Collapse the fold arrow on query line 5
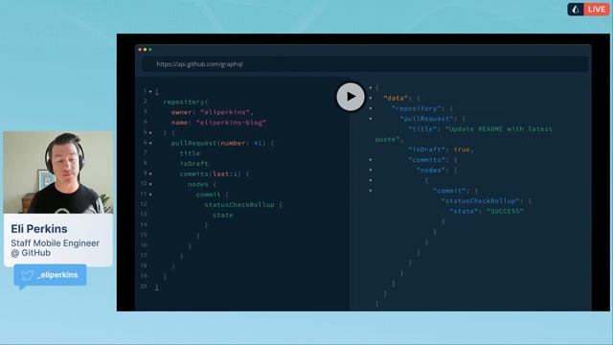 tap(150, 133)
